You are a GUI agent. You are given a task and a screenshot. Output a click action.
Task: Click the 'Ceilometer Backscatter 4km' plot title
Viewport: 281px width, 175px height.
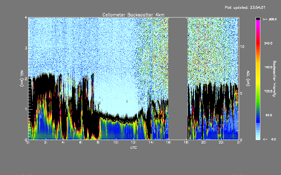click(133, 15)
